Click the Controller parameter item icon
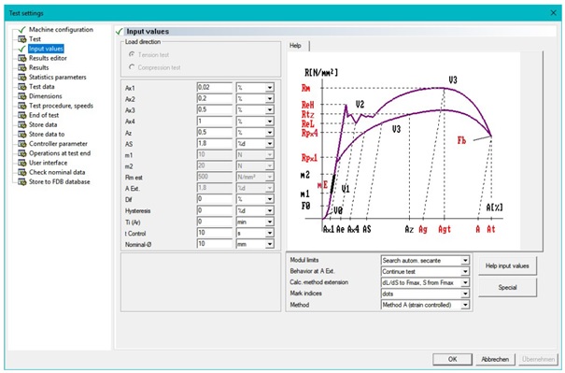This screenshot has width=565, height=373. (22, 144)
